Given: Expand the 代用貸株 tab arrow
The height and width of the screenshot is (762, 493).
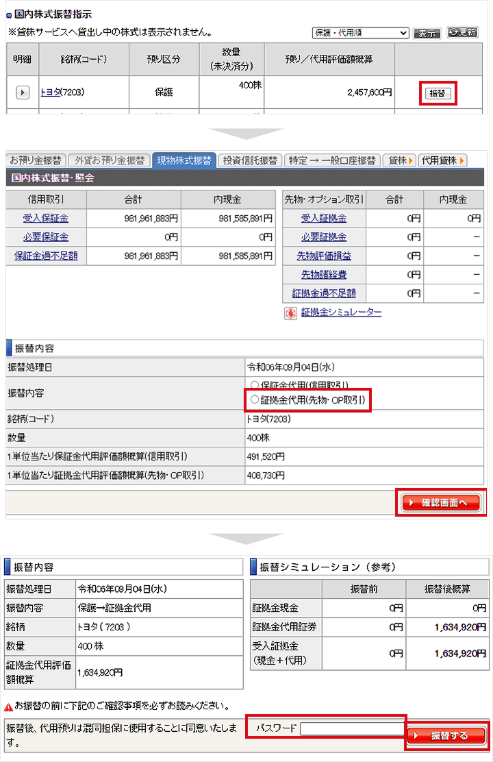Looking at the screenshot, I should coord(443,160).
